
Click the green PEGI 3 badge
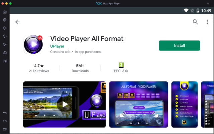[121, 65]
